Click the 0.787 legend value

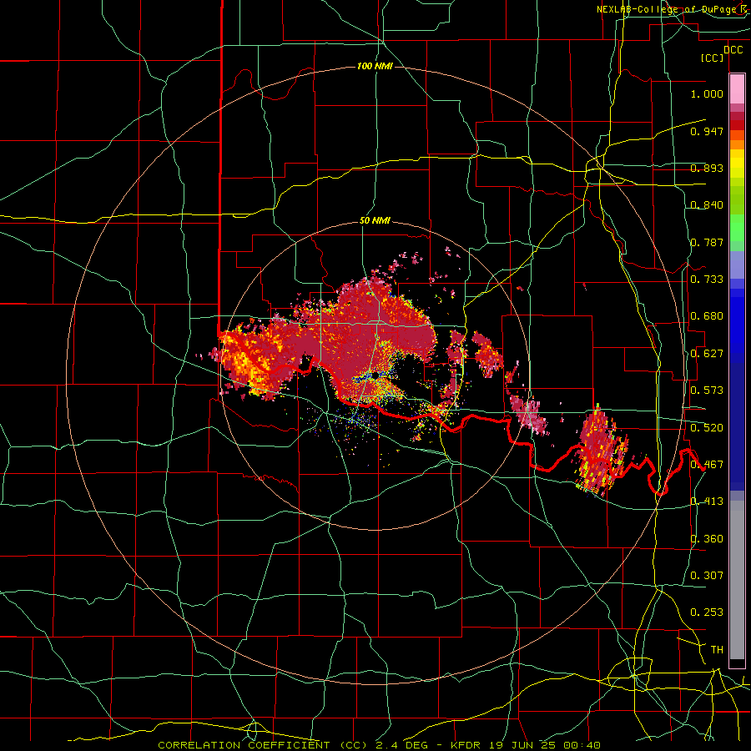pyautogui.click(x=707, y=242)
